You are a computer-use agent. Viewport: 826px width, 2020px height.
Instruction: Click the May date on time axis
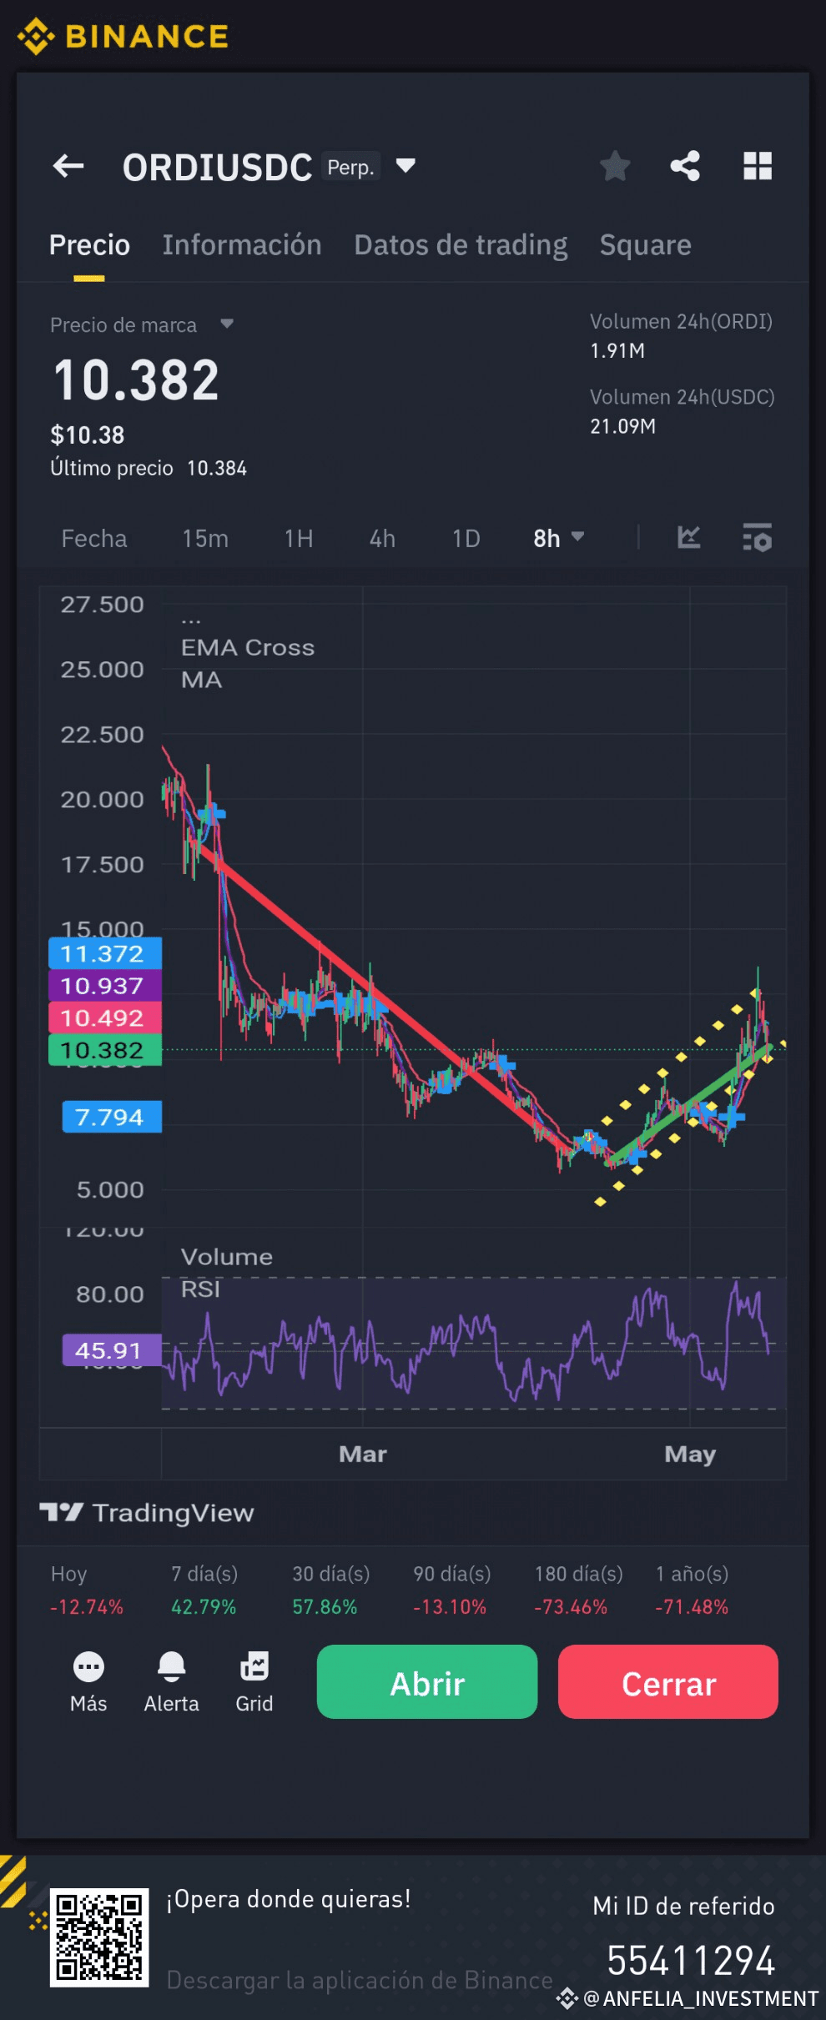click(x=690, y=1455)
